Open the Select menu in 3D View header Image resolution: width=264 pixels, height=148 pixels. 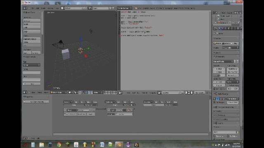(x=40, y=92)
